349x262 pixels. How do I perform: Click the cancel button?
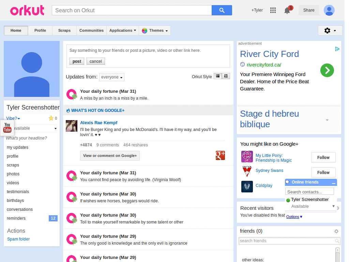point(96,61)
